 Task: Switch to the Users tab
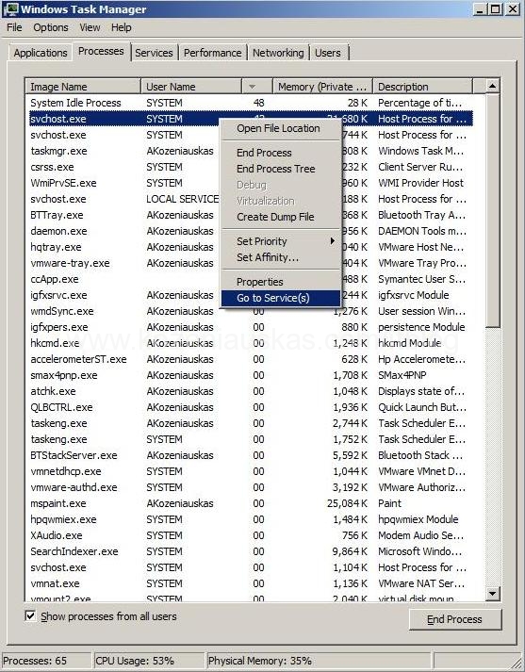328,53
